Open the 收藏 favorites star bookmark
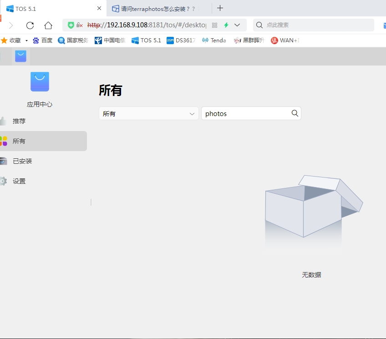 click(x=11, y=40)
